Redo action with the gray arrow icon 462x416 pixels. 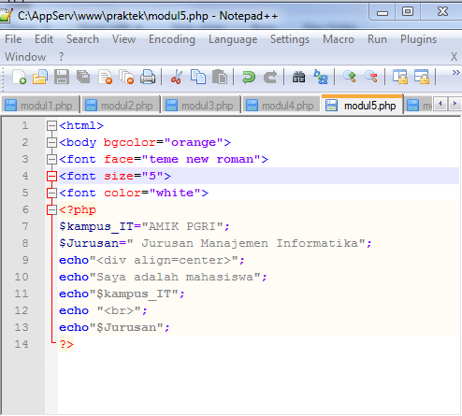pyautogui.click(x=270, y=77)
